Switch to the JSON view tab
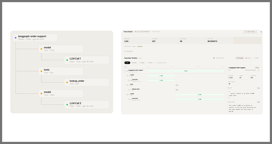 (x=256, y=58)
